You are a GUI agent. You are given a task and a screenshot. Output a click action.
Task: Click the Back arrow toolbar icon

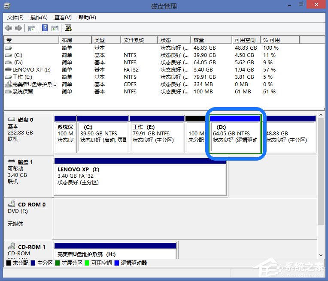9,28
